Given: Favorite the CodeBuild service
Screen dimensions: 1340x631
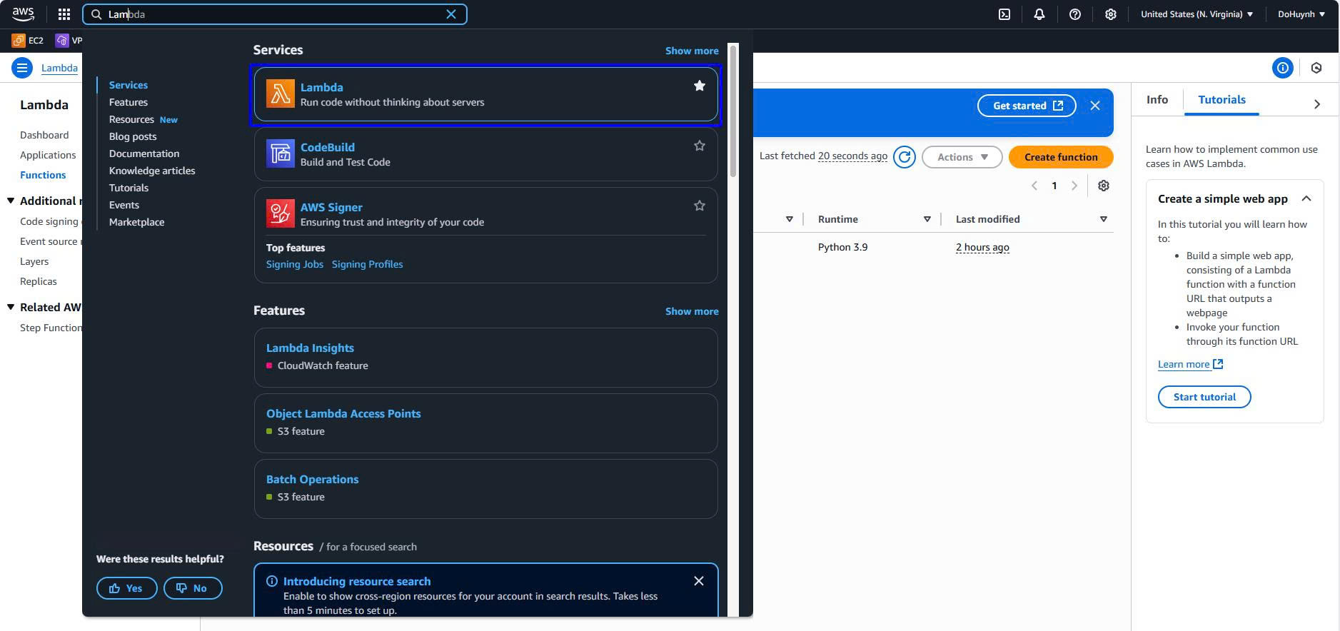Looking at the screenshot, I should [x=699, y=146].
